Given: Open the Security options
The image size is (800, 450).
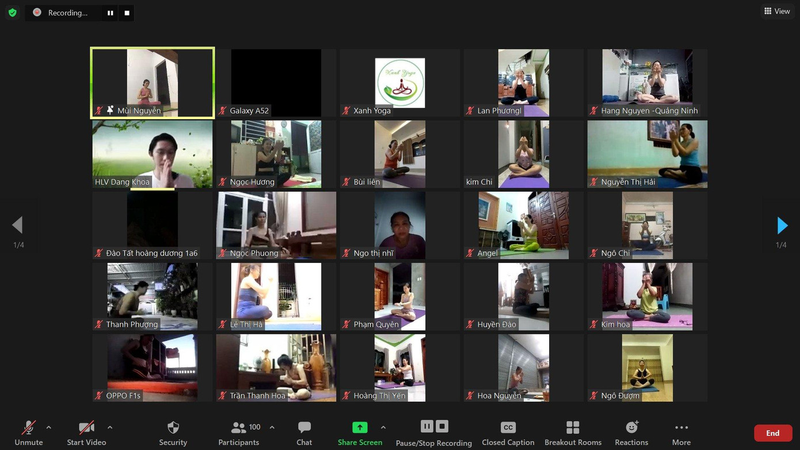Looking at the screenshot, I should [x=173, y=432].
